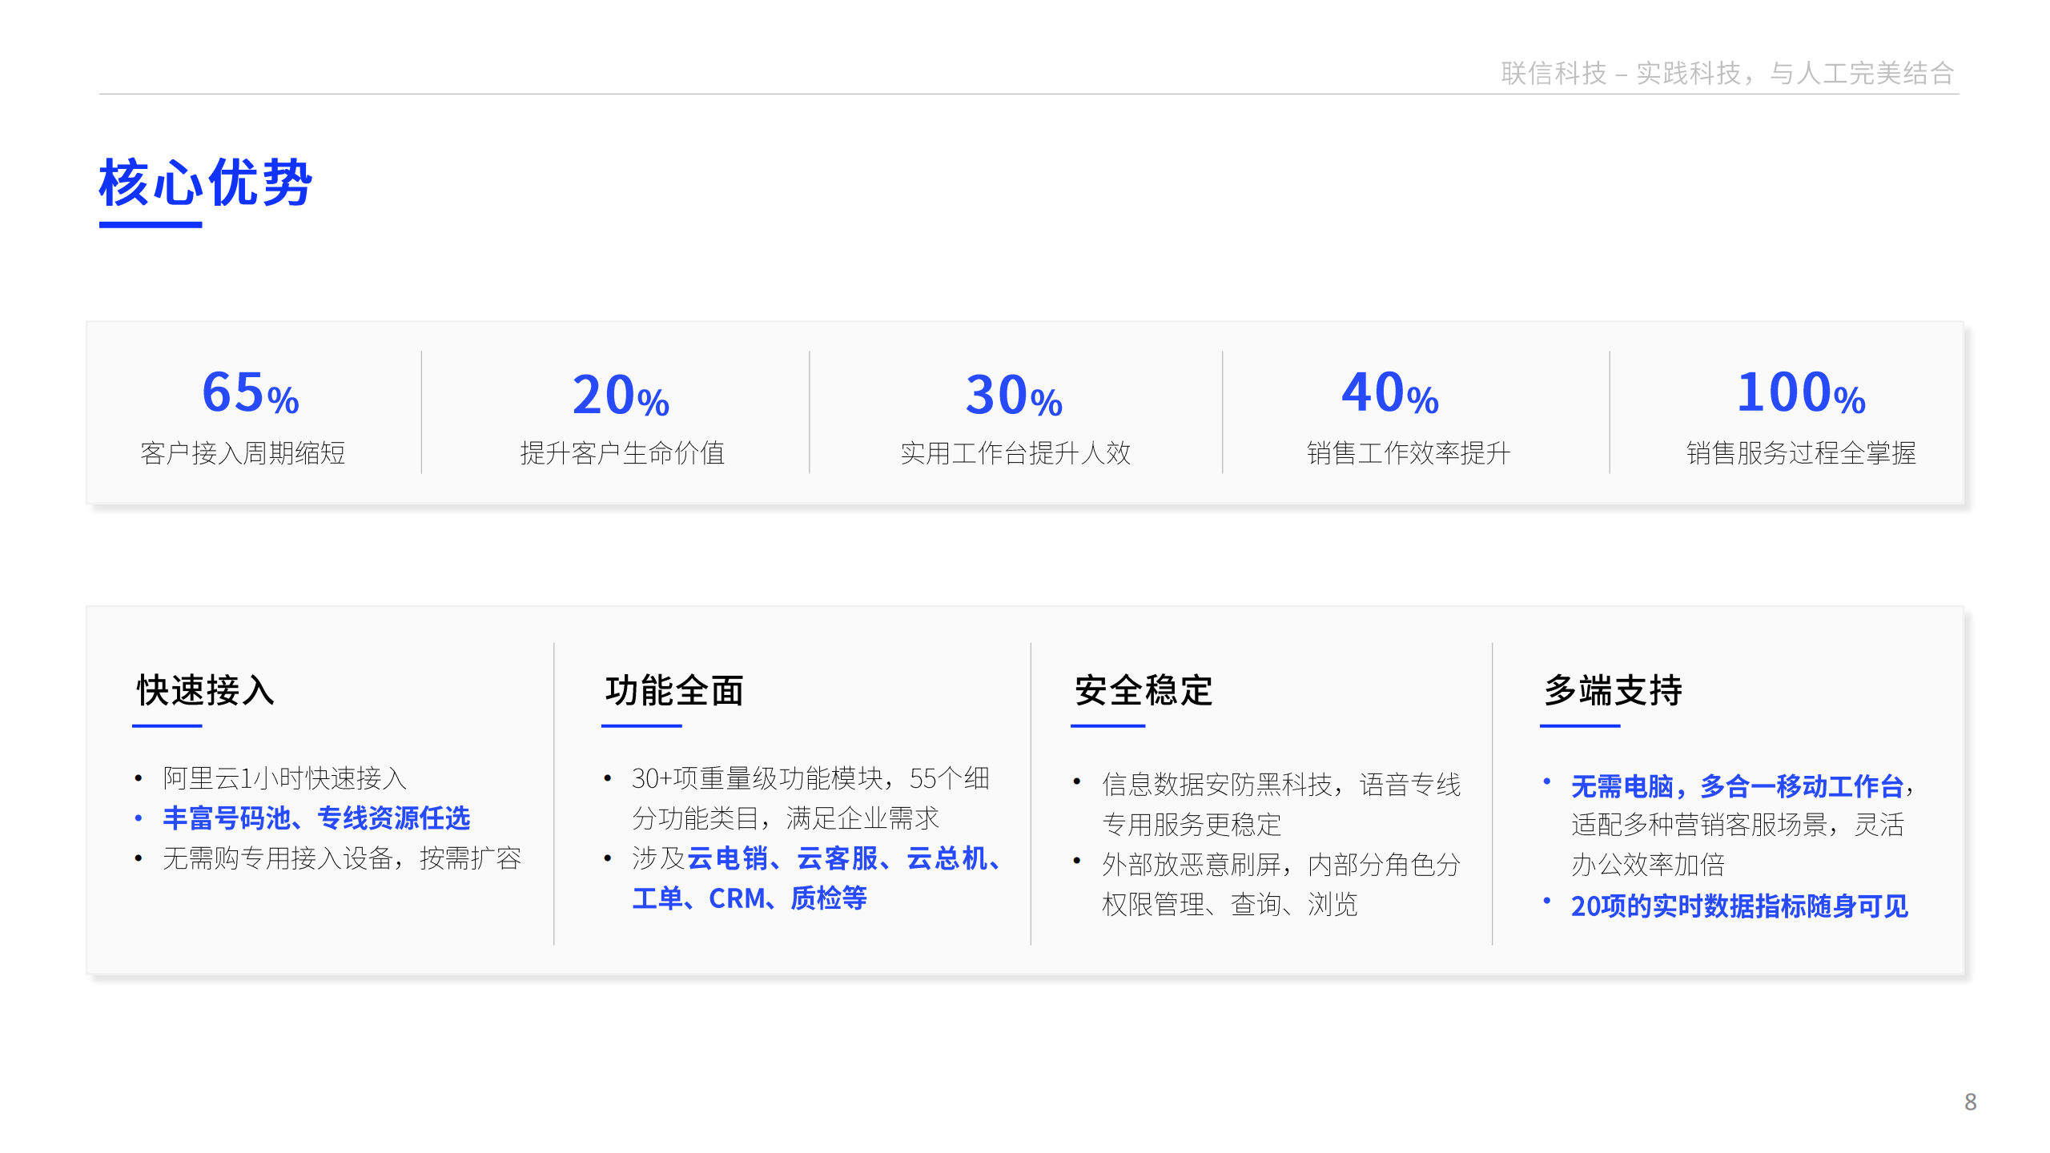Select the 快速接入 section heading
The height and width of the screenshot is (1153, 2050).
206,690
